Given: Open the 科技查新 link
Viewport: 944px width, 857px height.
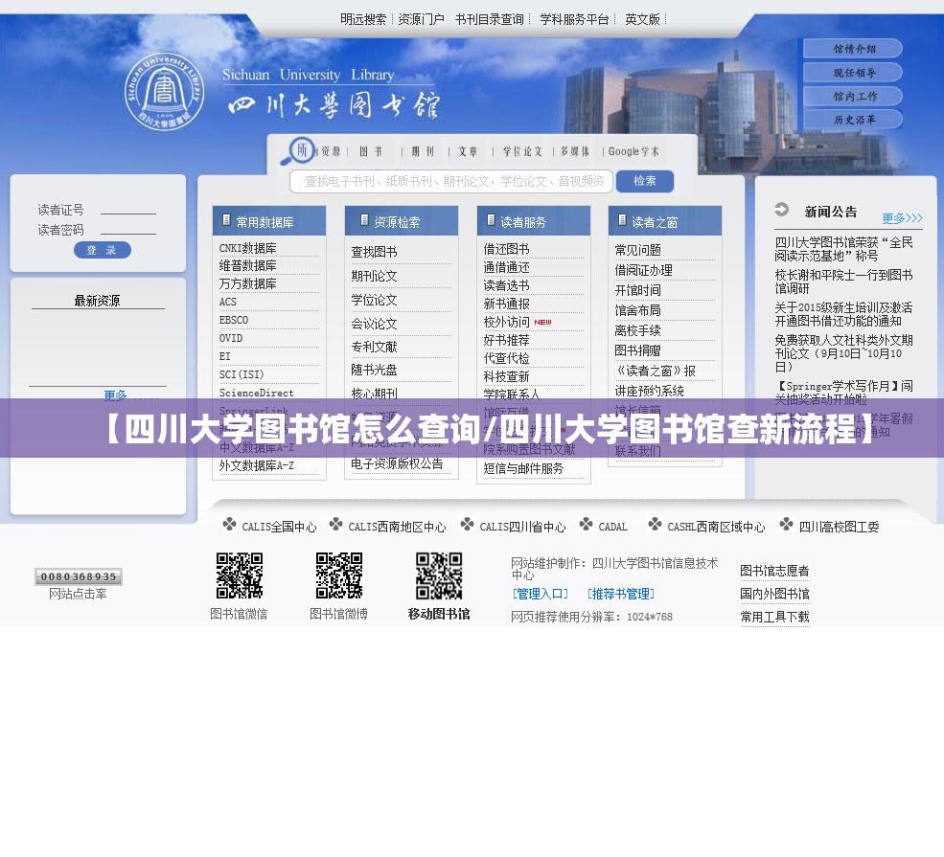Looking at the screenshot, I should tap(506, 376).
